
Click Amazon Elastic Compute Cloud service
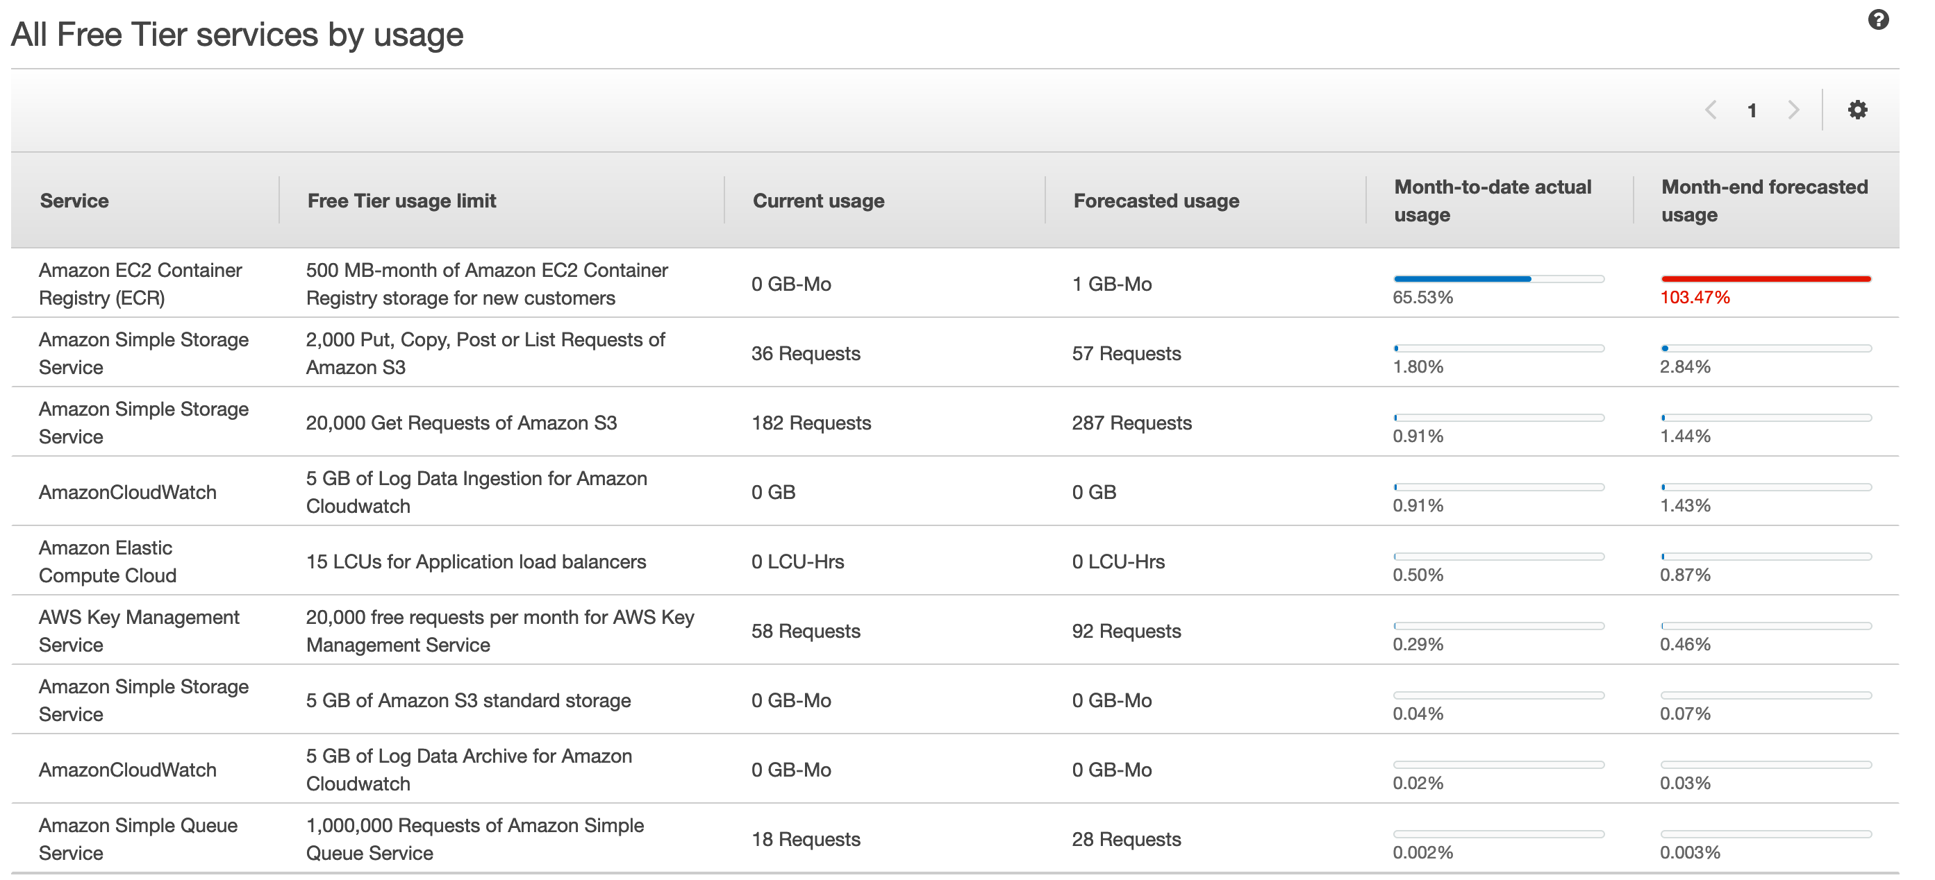107,561
